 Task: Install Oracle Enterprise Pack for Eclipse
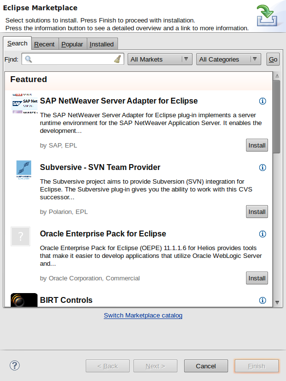(x=257, y=278)
